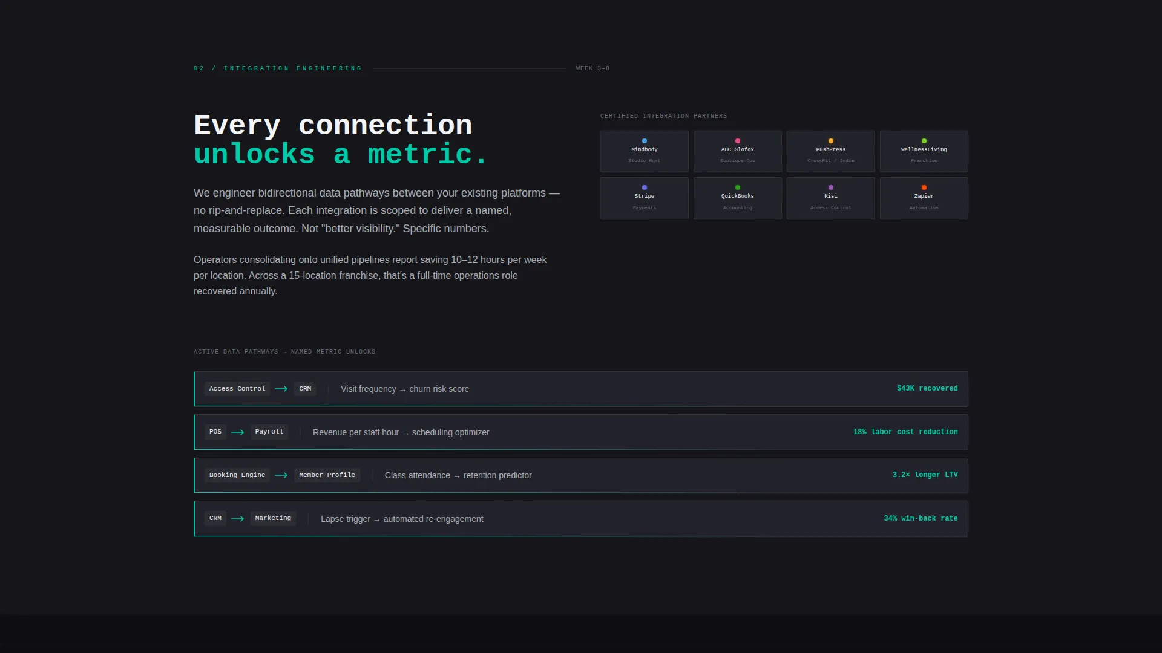
Task: Click the pink dot on ABC Glofox card
Action: click(x=737, y=141)
